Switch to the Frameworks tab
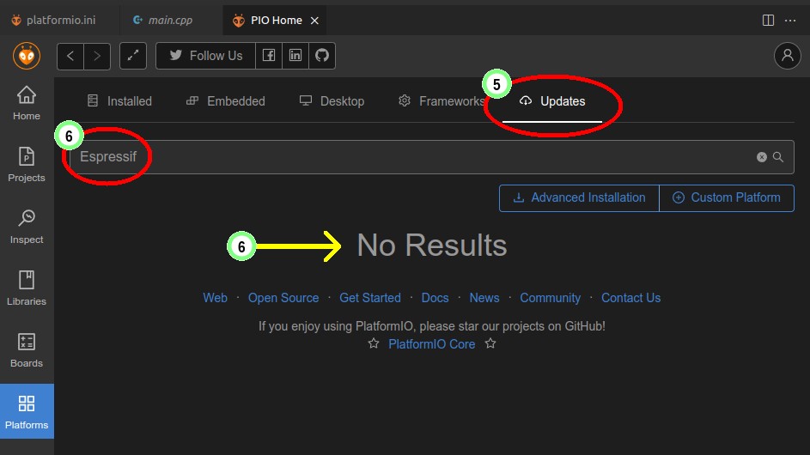810x455 pixels. [442, 101]
